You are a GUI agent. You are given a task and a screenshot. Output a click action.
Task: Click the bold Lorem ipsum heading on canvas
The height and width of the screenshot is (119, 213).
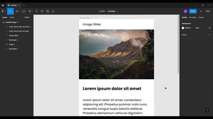pyautogui.click(x=112, y=89)
